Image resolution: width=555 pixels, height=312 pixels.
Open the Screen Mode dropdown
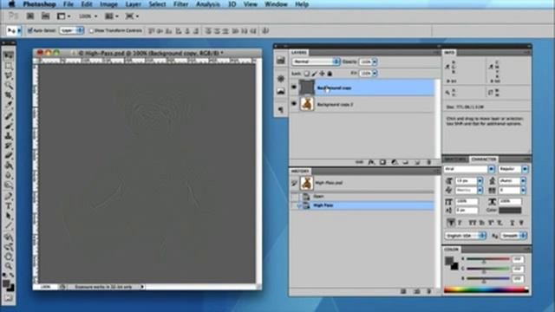[132, 16]
